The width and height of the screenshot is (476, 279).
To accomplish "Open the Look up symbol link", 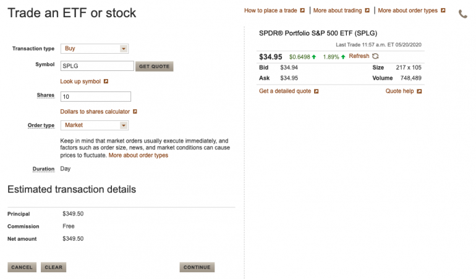I will point(80,81).
